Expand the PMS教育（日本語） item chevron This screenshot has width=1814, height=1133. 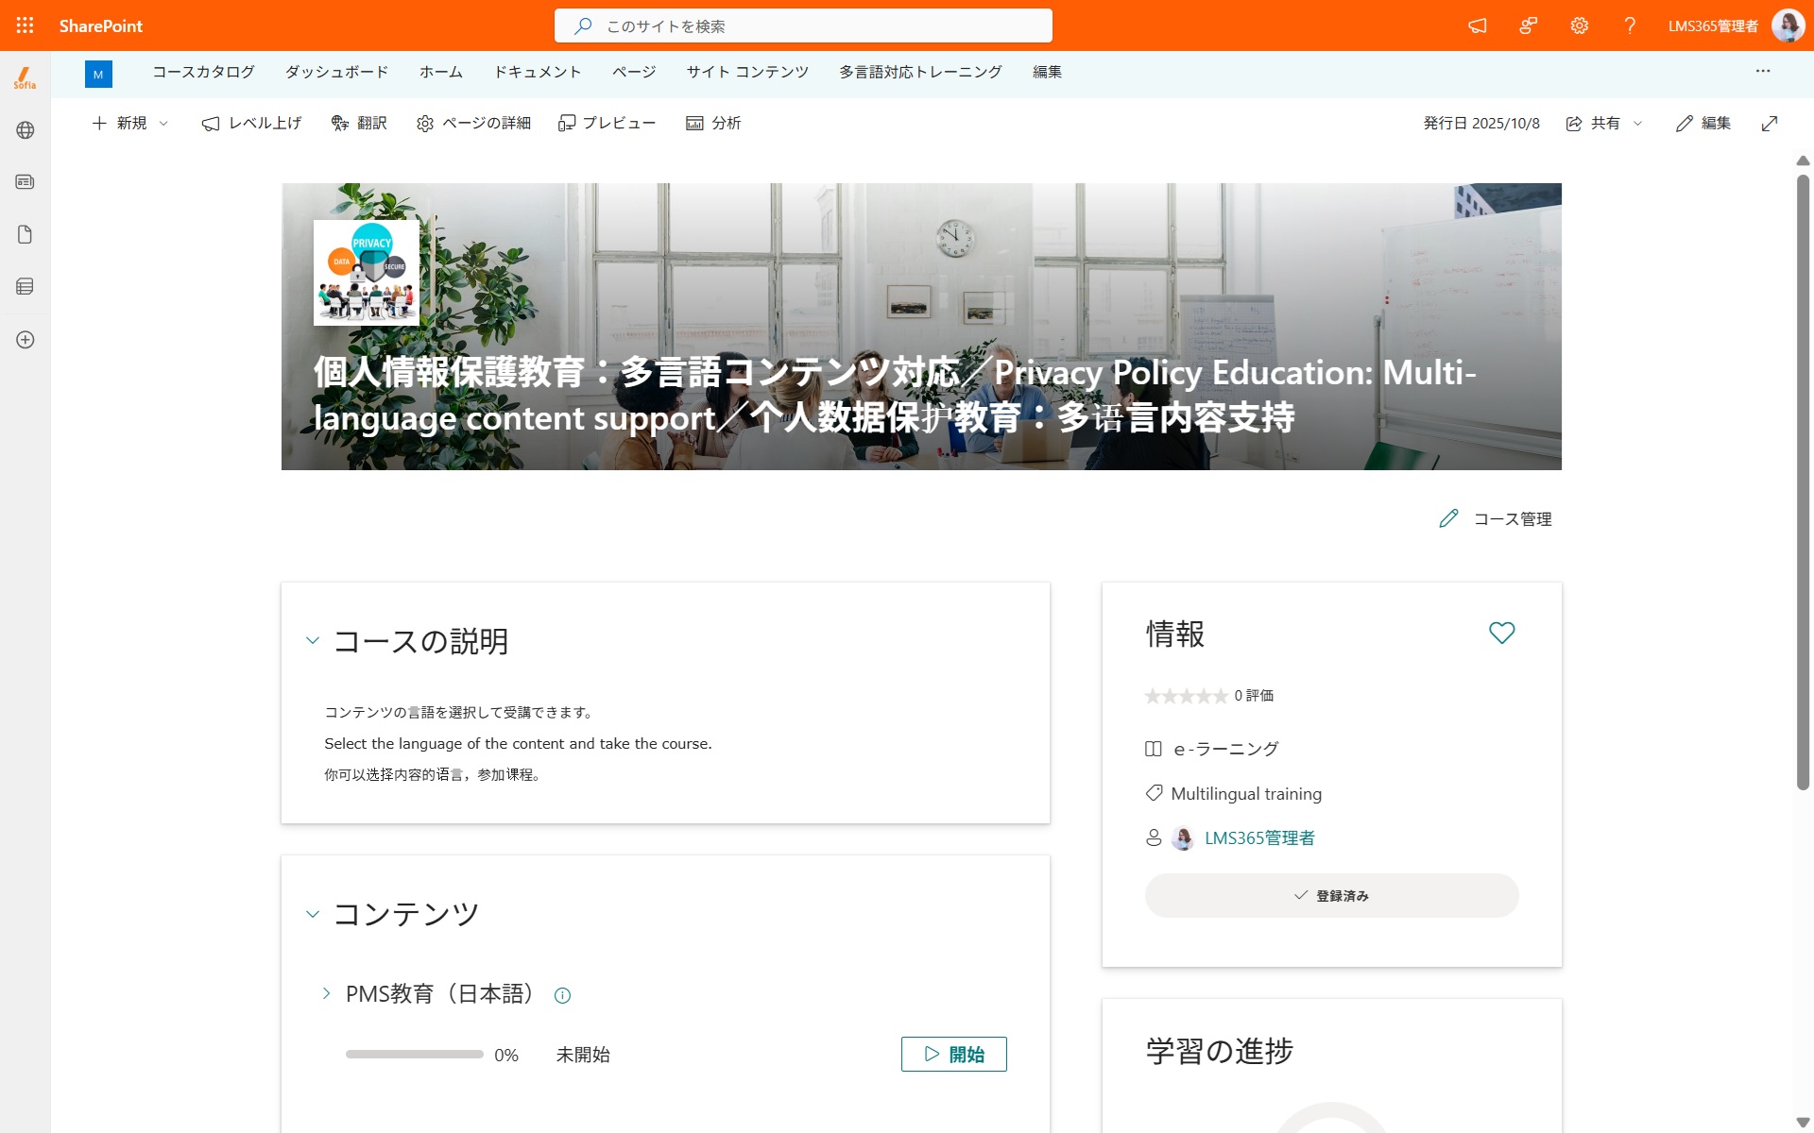[326, 993]
